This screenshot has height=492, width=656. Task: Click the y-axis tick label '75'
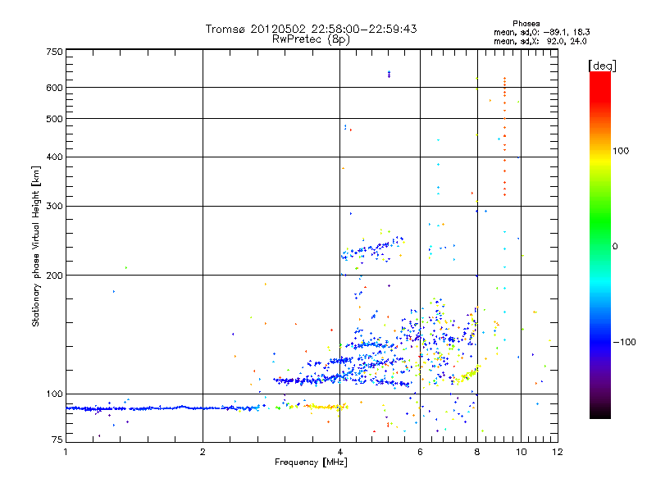(57, 440)
